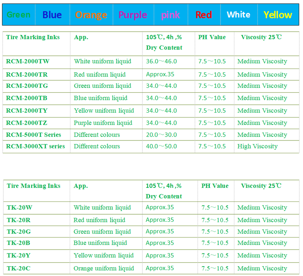The width and height of the screenshot is (303, 276).
Task: Click the "Orange uniform liquid" cell
Action: click(104, 268)
